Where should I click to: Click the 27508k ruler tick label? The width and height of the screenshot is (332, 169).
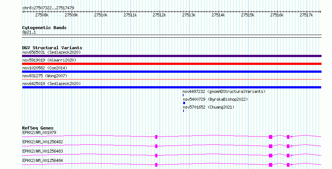(x=42, y=15)
